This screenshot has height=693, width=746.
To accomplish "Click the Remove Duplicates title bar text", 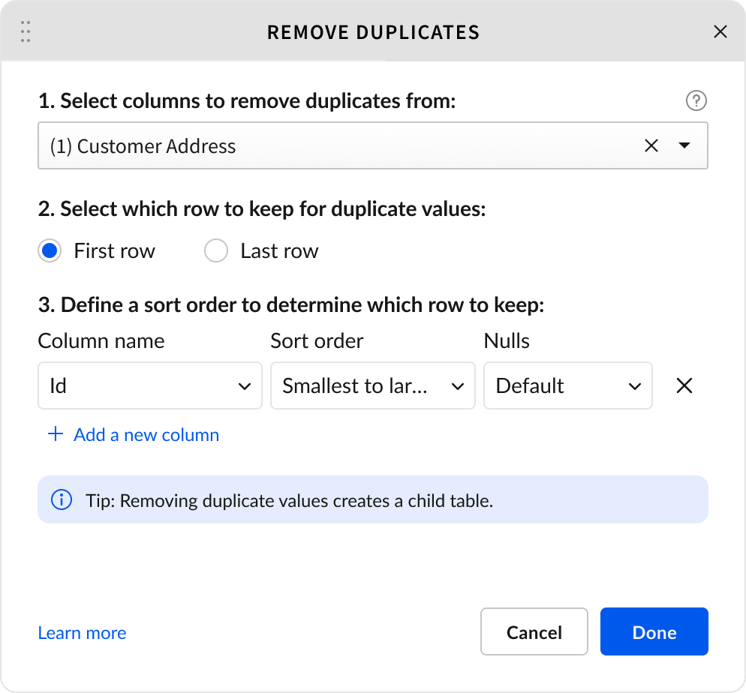I will (373, 32).
